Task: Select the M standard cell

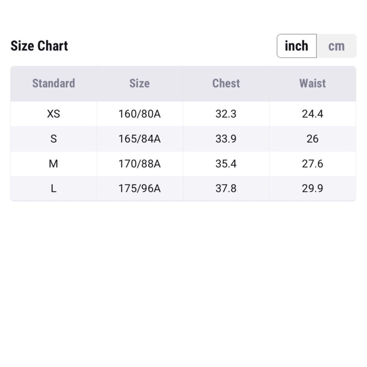Action: pyautogui.click(x=54, y=164)
